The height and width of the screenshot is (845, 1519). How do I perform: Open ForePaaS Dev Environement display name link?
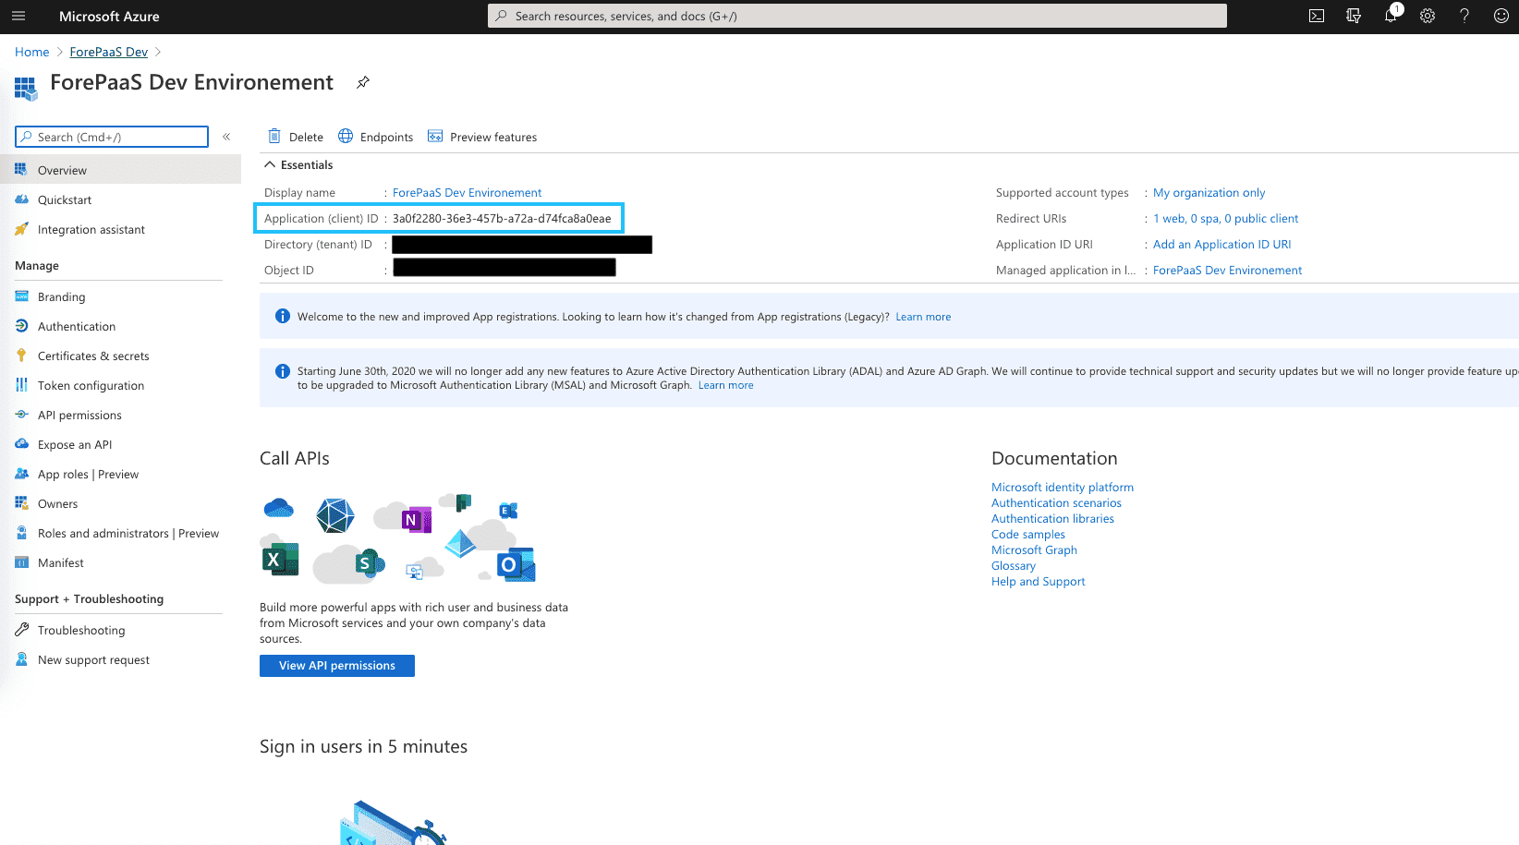[467, 192]
